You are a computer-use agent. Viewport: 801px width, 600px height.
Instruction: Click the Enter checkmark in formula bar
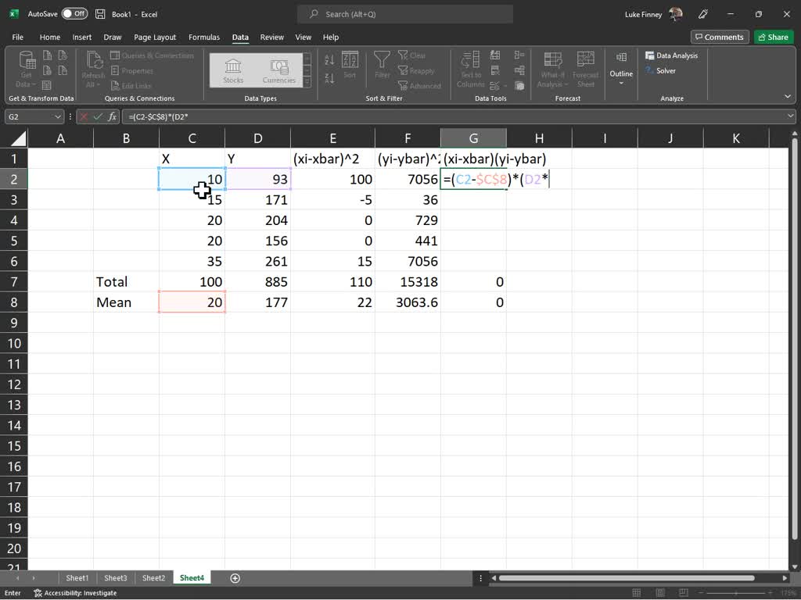click(97, 116)
